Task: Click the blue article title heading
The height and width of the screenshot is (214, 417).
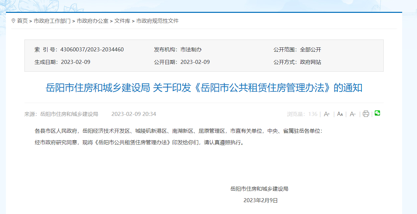Action: (x=204, y=88)
